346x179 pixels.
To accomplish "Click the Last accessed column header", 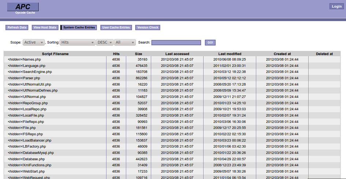I will pyautogui.click(x=177, y=54).
